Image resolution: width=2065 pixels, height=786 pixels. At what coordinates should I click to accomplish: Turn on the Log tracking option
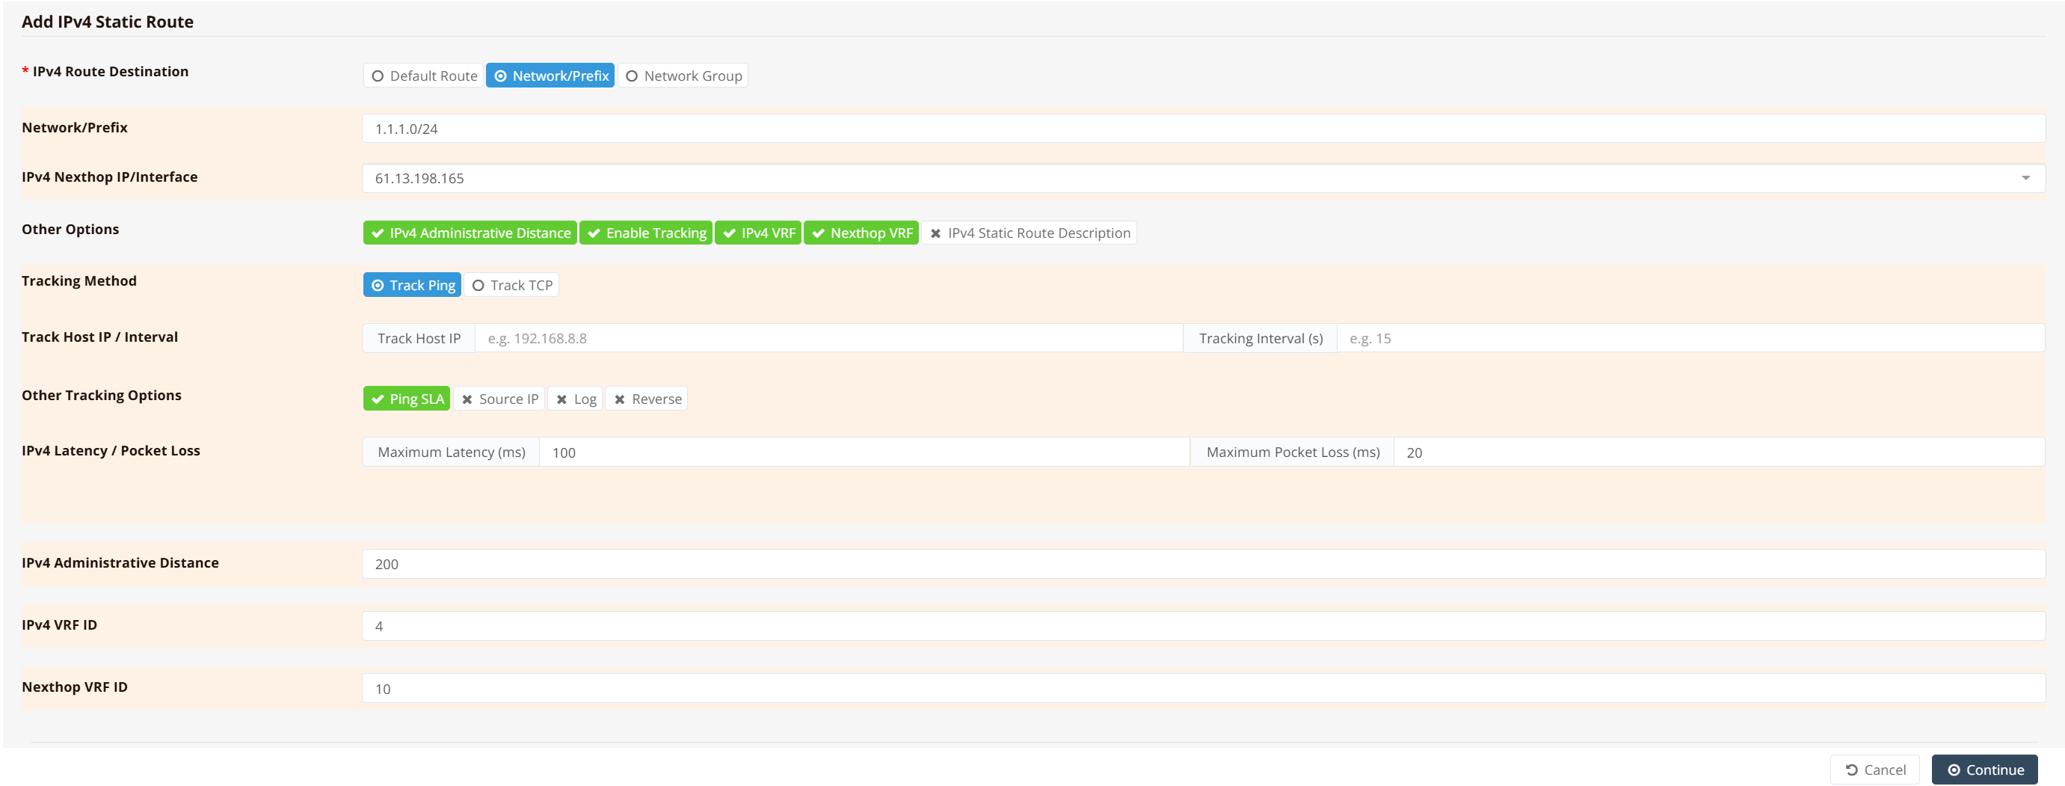click(x=575, y=399)
